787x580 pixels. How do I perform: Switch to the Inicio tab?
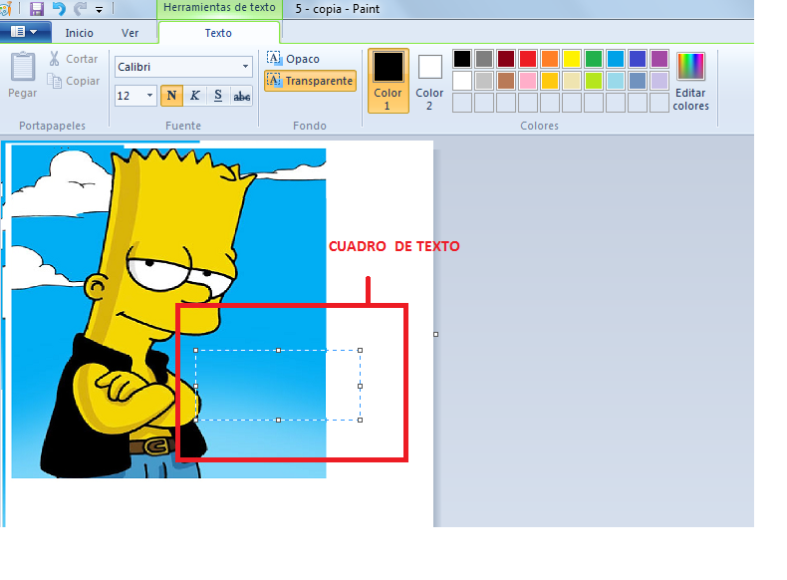(79, 33)
